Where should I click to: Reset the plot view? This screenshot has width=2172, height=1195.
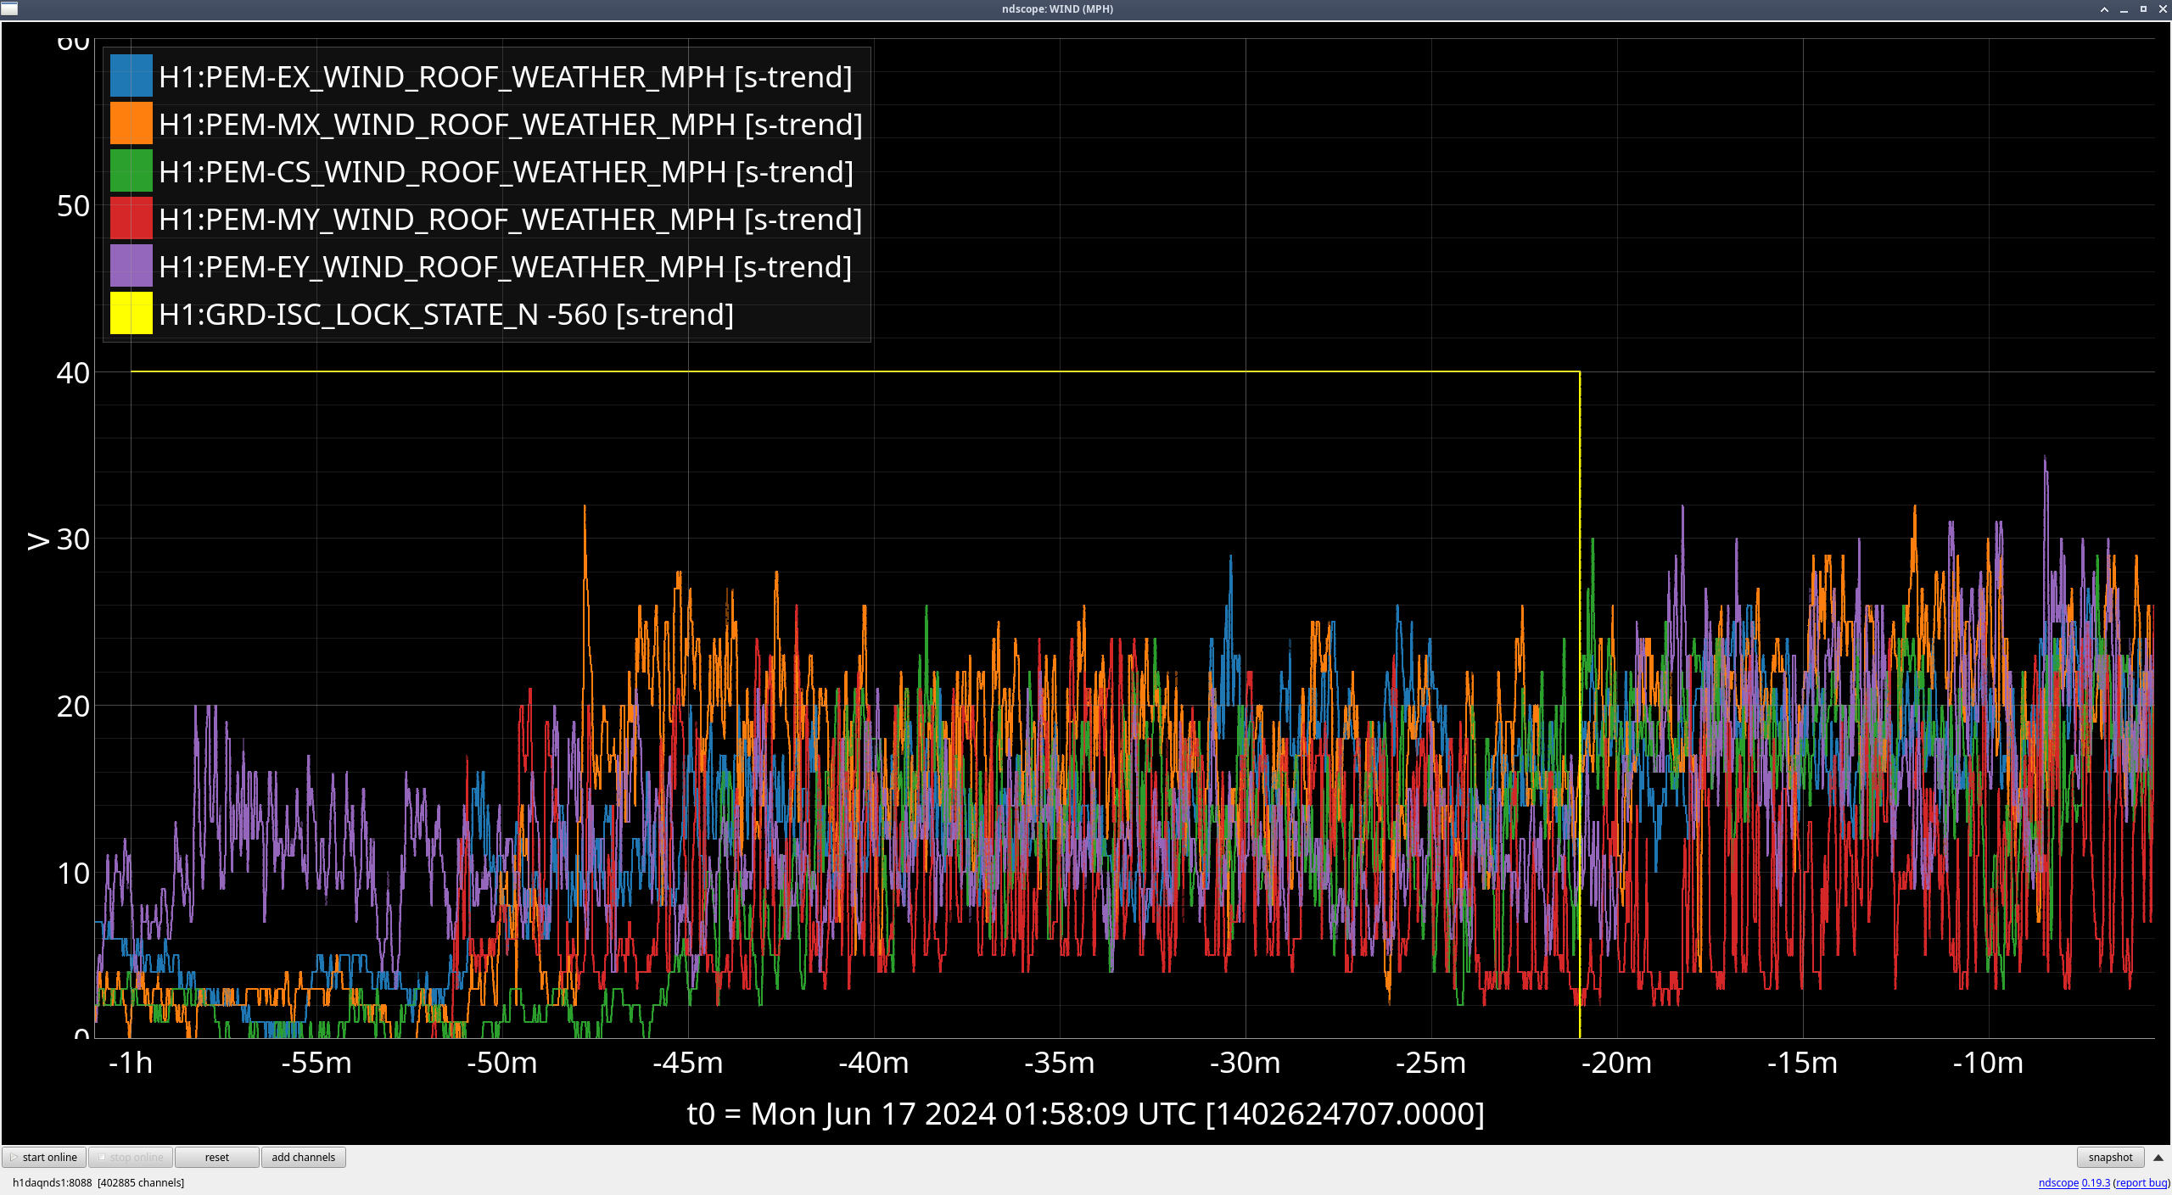[217, 1157]
